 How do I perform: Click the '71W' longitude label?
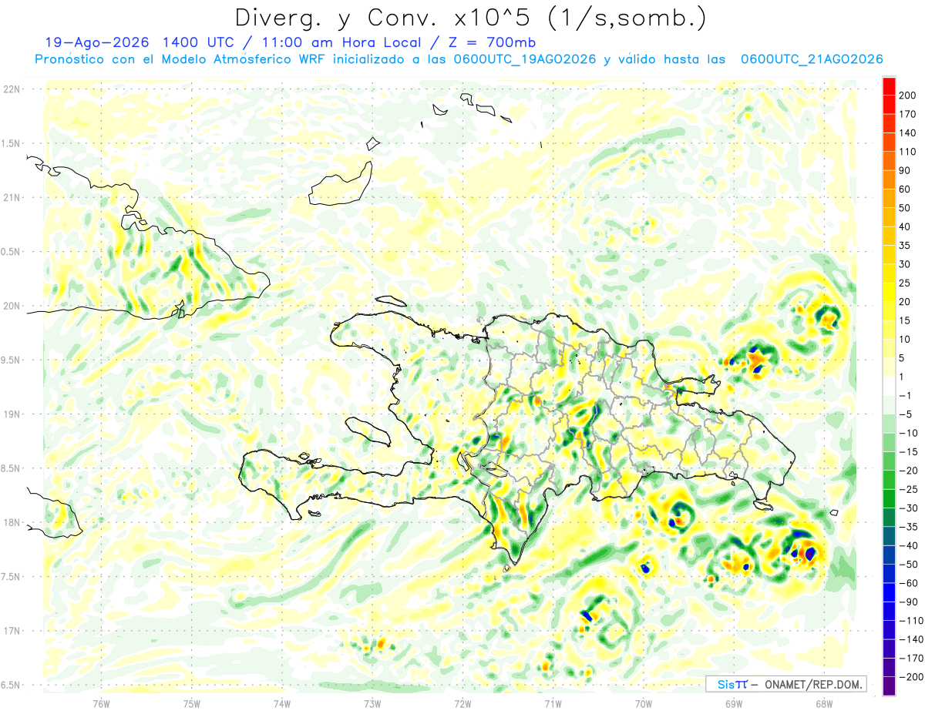tap(553, 703)
